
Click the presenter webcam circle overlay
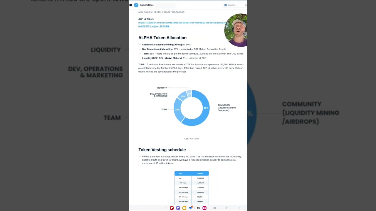click(x=236, y=30)
